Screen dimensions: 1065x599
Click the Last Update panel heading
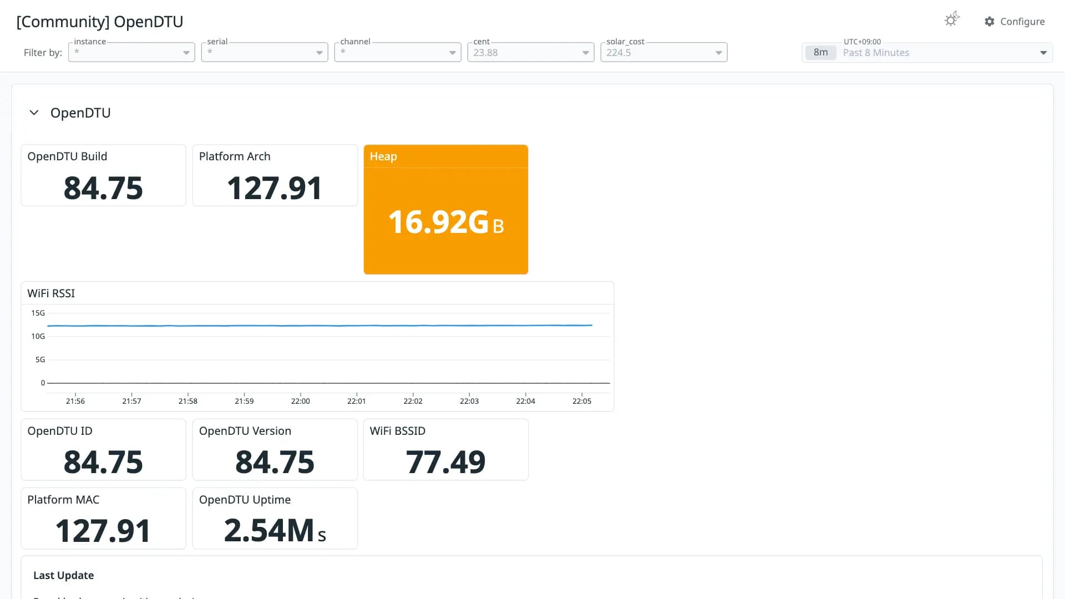[x=63, y=575]
